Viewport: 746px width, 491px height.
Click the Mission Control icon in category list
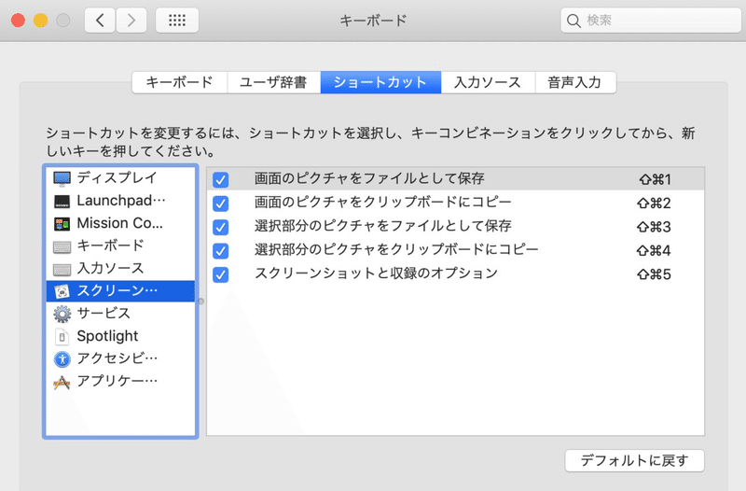[x=62, y=223]
